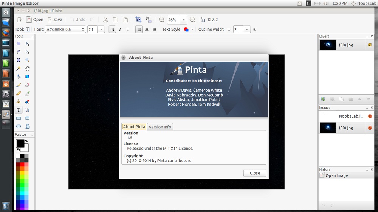Open the Outline width dropdown
This screenshot has width=378, height=212.
(247, 29)
